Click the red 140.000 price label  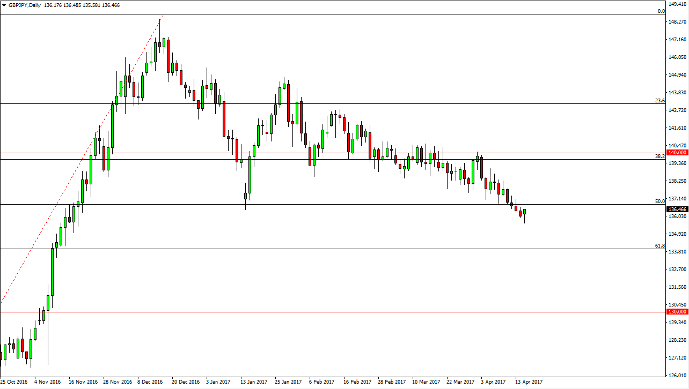click(x=677, y=153)
